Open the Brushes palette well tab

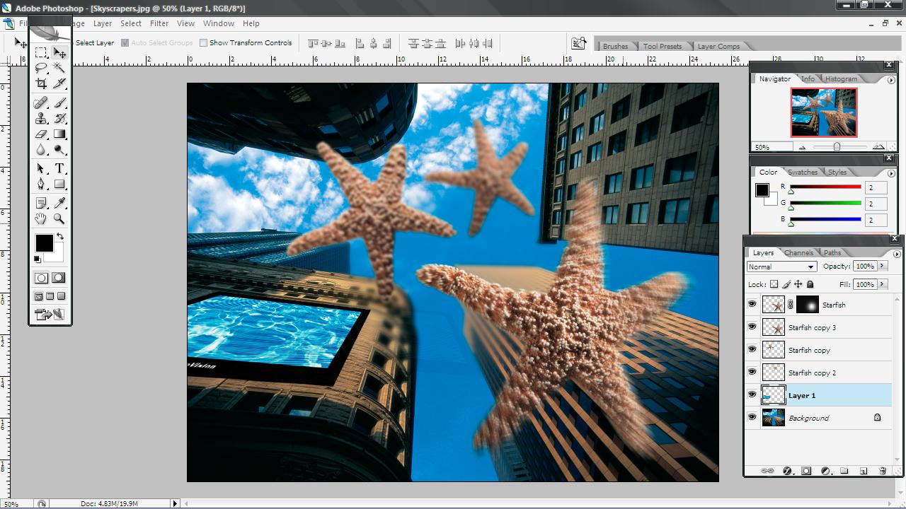pyautogui.click(x=615, y=46)
